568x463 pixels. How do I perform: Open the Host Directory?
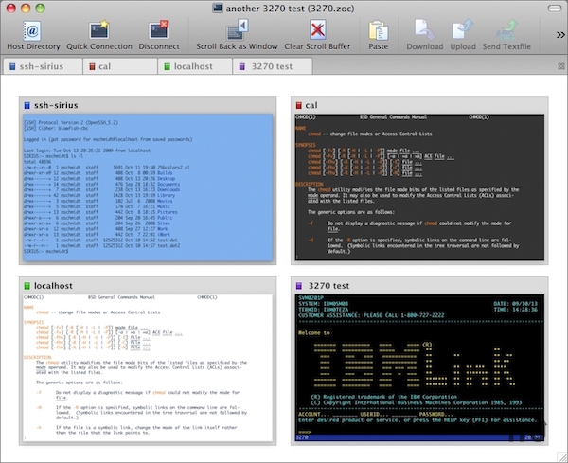33,31
